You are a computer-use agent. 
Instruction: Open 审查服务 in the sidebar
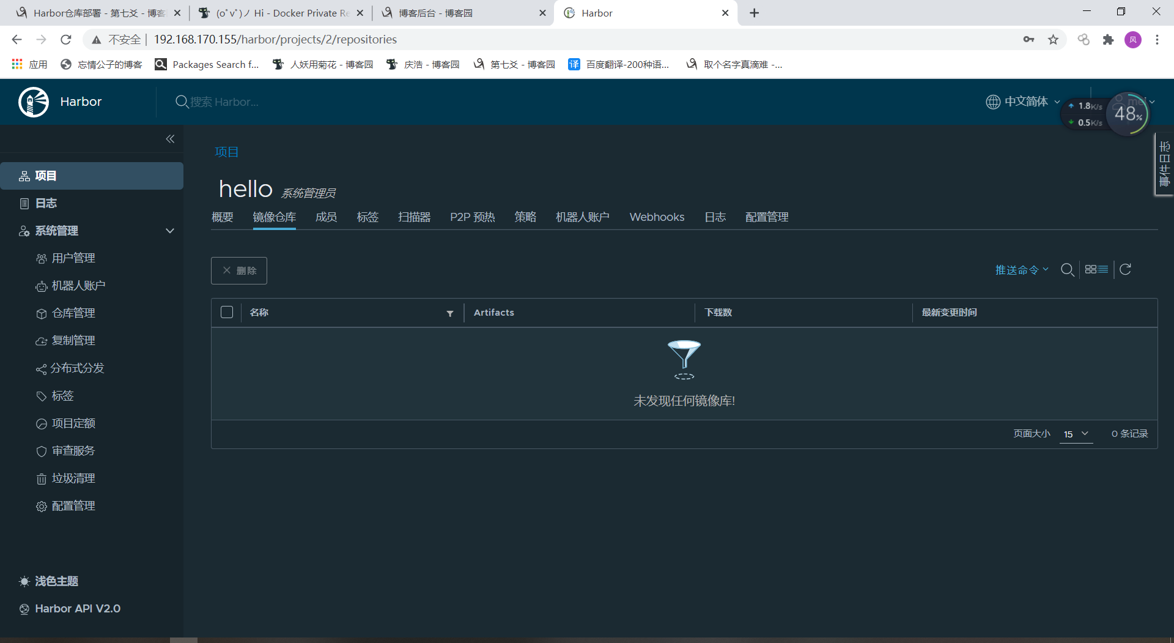pyautogui.click(x=65, y=451)
